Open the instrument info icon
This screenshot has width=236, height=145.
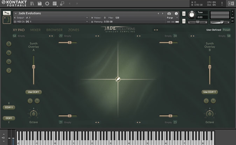[176, 13]
